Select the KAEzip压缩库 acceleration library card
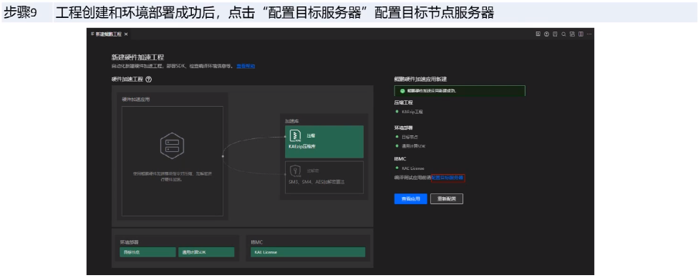This screenshot has height=278, width=698. pyautogui.click(x=324, y=142)
